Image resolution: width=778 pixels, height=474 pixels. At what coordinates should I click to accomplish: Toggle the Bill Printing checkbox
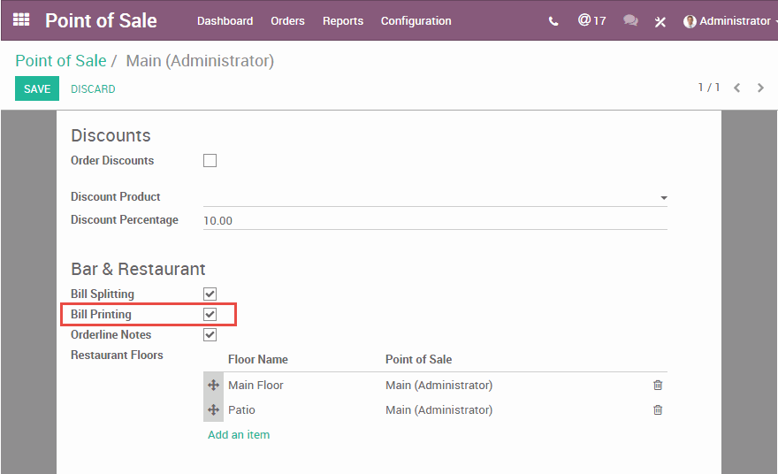coord(210,314)
